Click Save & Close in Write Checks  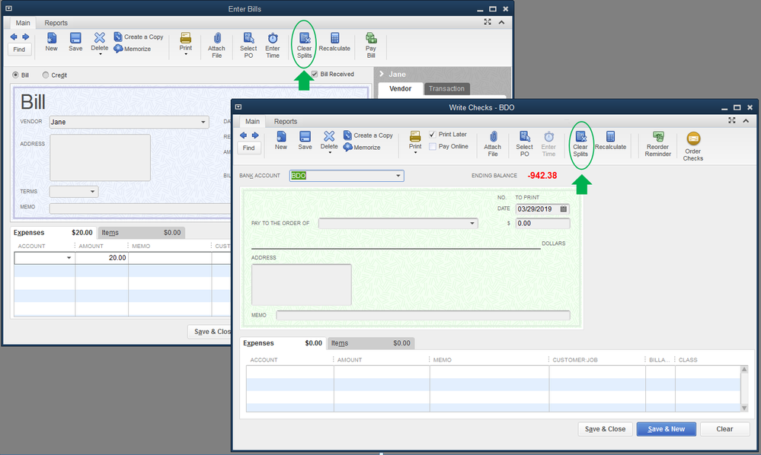(x=605, y=429)
